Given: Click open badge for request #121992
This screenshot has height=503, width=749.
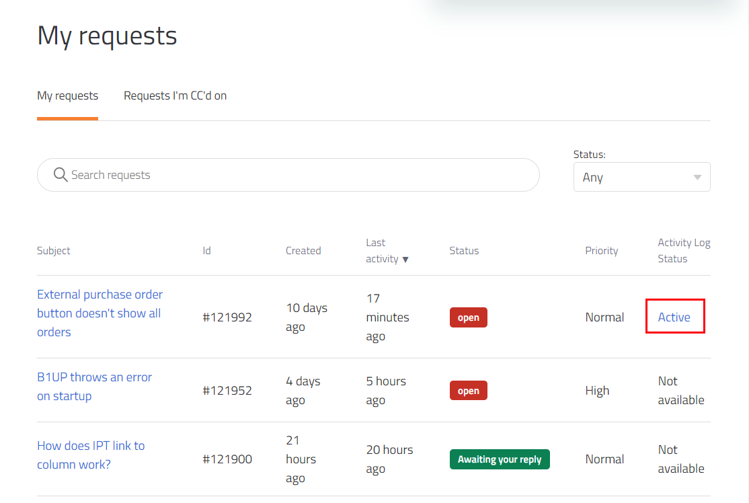Looking at the screenshot, I should (468, 317).
